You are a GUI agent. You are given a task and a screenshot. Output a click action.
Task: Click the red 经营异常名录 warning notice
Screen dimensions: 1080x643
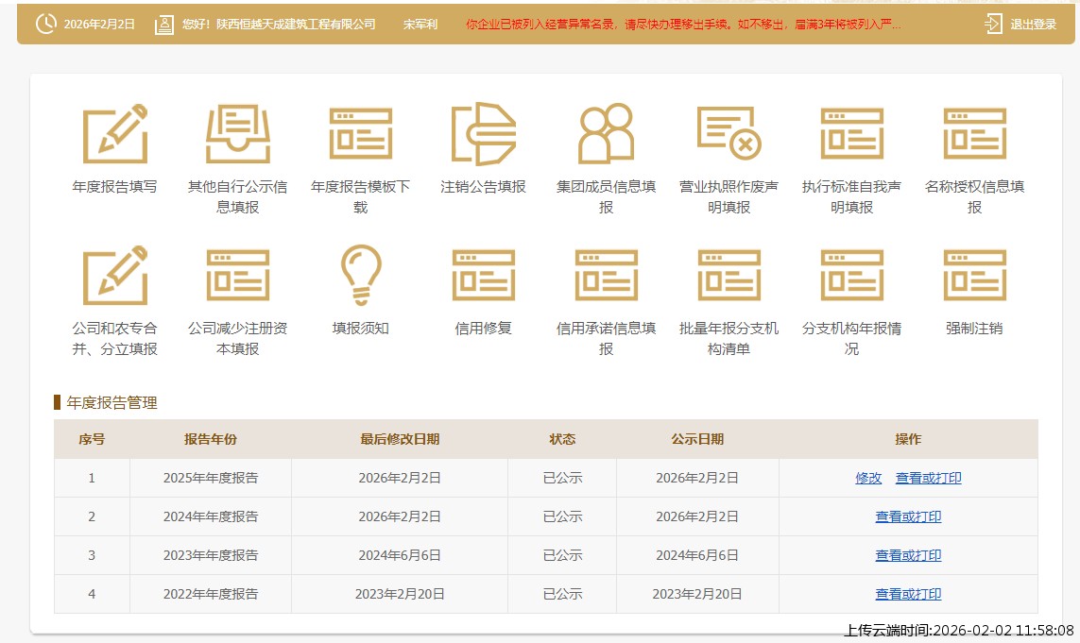[683, 25]
